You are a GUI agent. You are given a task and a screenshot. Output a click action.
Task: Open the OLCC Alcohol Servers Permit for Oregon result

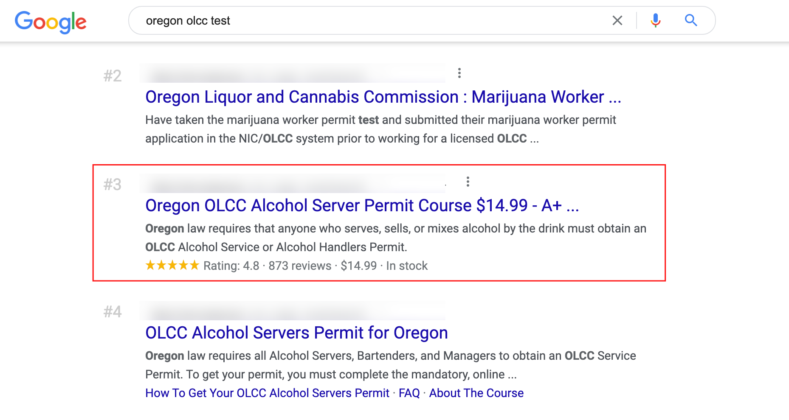(x=296, y=333)
